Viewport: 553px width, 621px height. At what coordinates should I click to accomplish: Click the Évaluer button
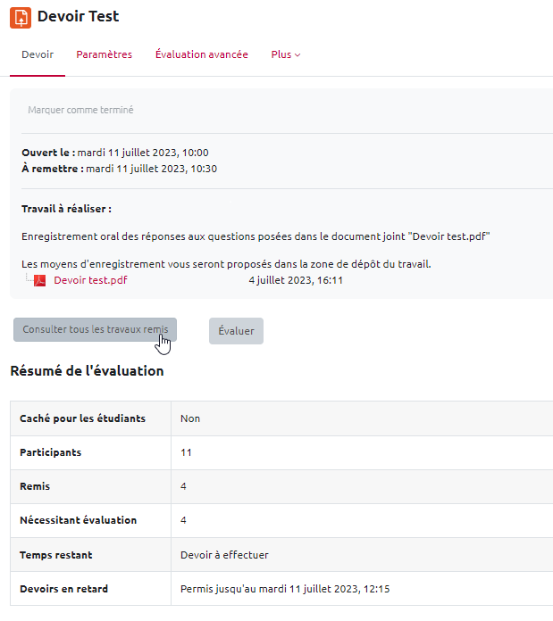pyautogui.click(x=236, y=331)
